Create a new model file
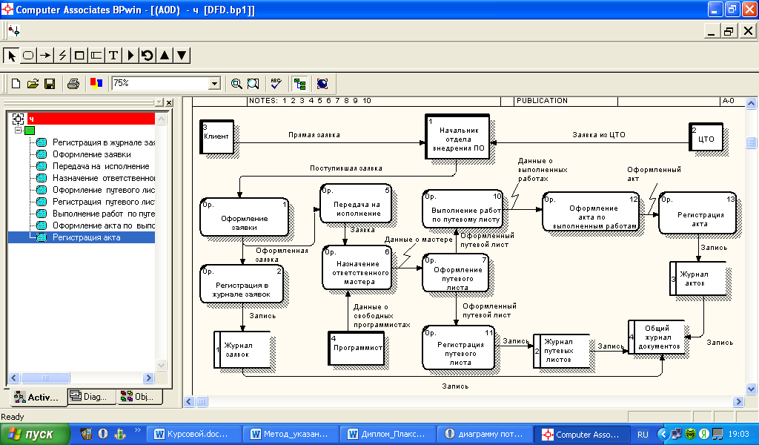759x445 pixels. 16,84
